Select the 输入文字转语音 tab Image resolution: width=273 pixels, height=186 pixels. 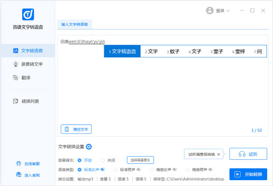click(x=75, y=24)
